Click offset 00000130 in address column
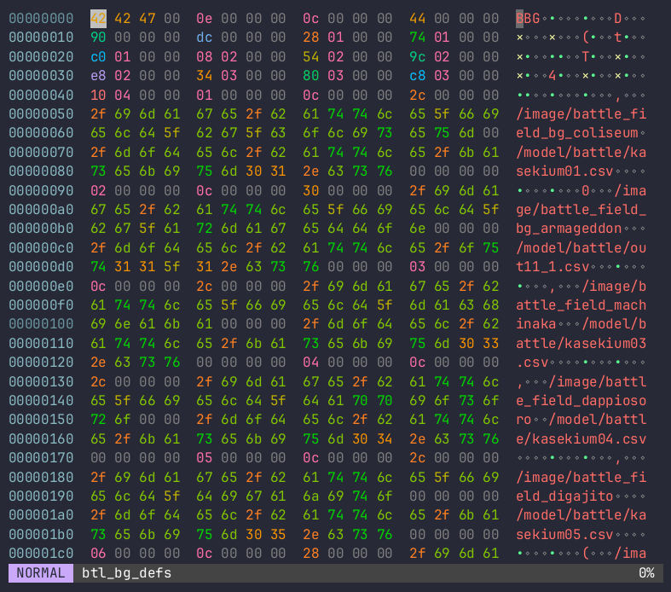Viewport: 671px width, 592px height. [41, 381]
